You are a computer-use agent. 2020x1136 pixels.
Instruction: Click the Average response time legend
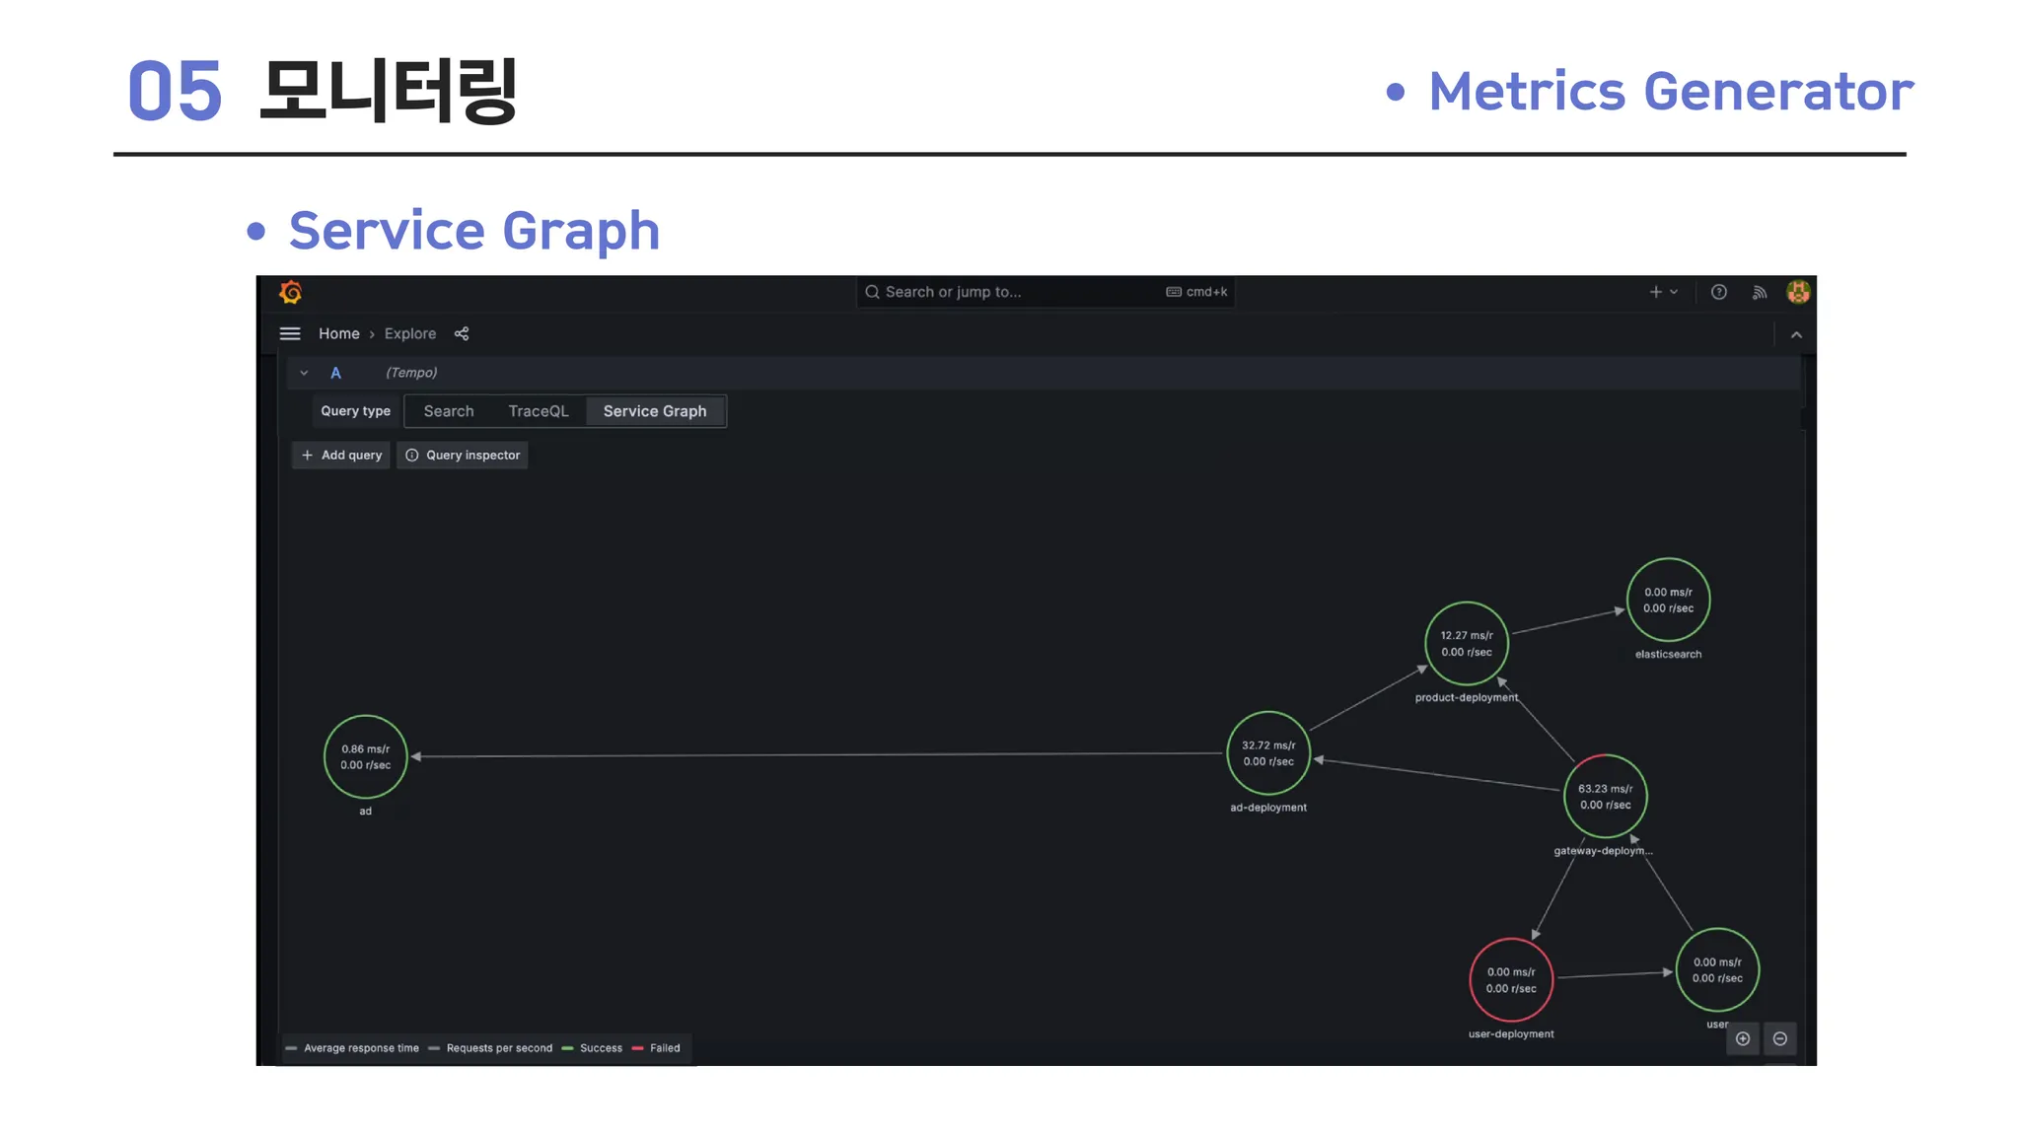click(x=352, y=1048)
